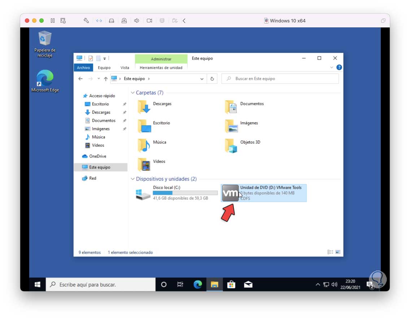Screen dimensions: 410x318
Task: Select the Documentos folder in Carpetas
Action: point(244,107)
